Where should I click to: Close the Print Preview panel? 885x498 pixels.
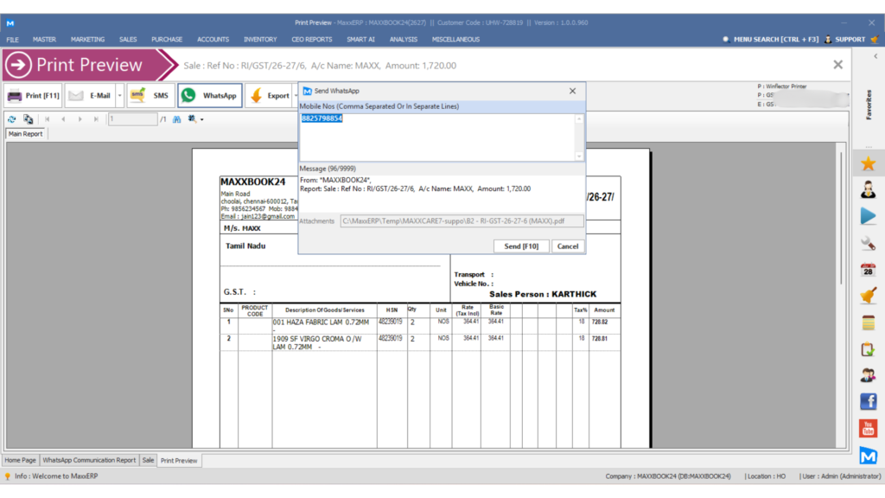(837, 65)
